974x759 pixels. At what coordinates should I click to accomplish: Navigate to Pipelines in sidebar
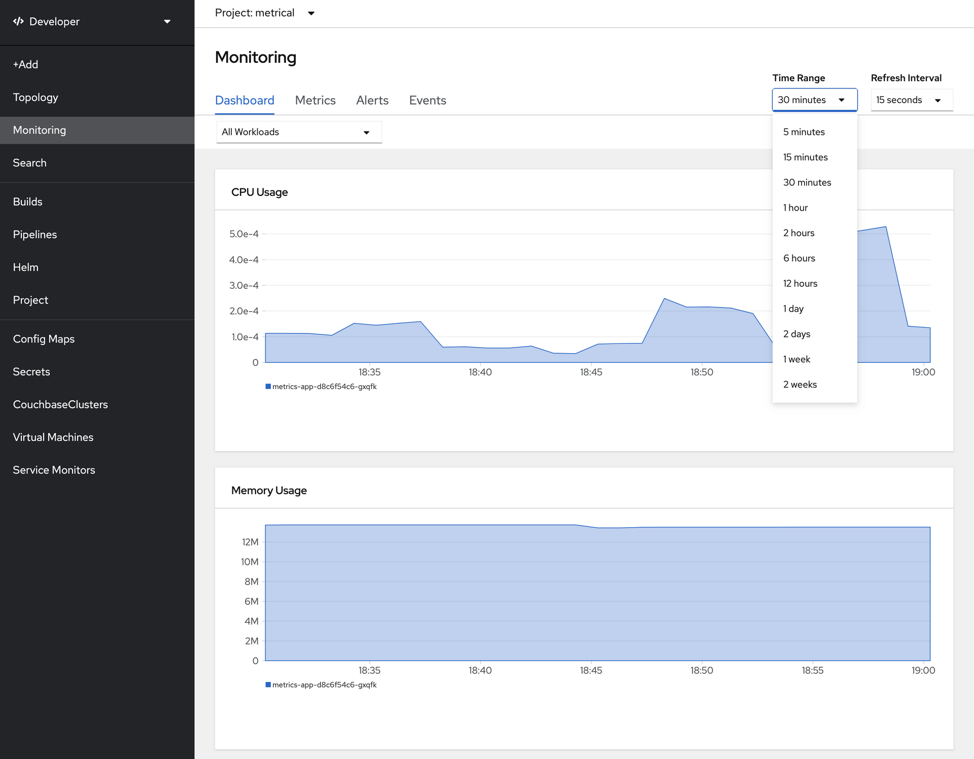pos(35,234)
